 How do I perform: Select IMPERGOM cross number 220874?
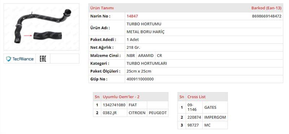[x=194, y=117]
